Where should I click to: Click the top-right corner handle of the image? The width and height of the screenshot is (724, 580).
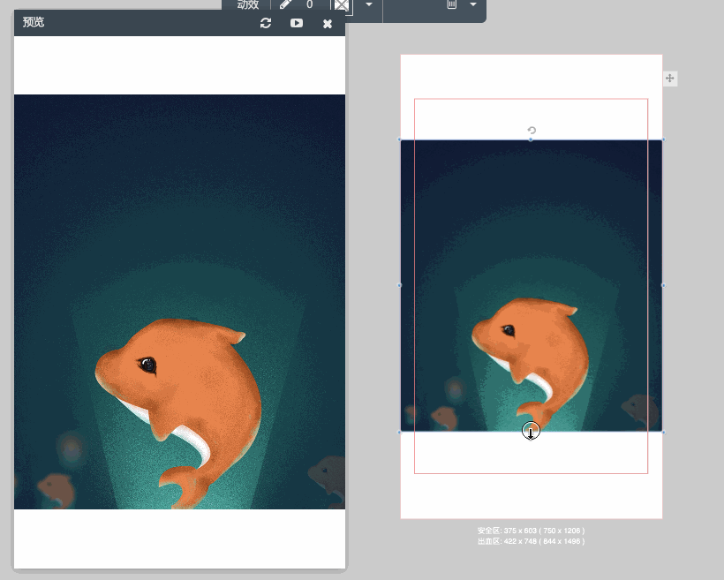point(663,139)
